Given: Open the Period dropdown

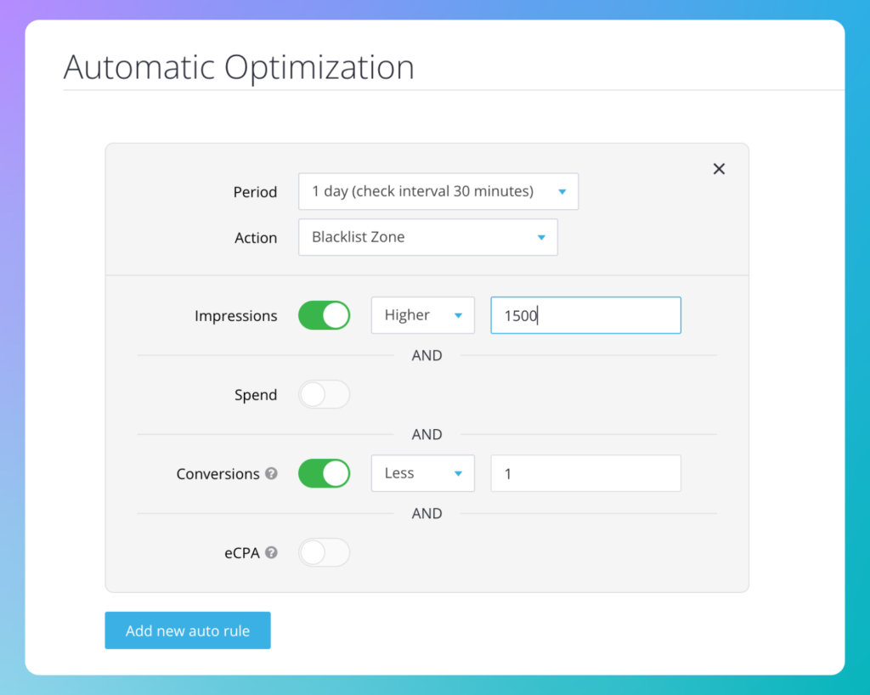Looking at the screenshot, I should click(438, 191).
